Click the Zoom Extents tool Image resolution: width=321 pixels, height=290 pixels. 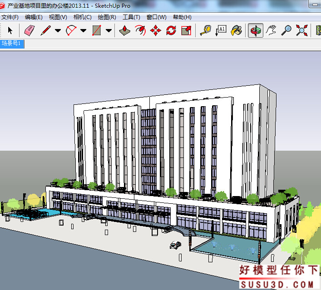click(301, 30)
